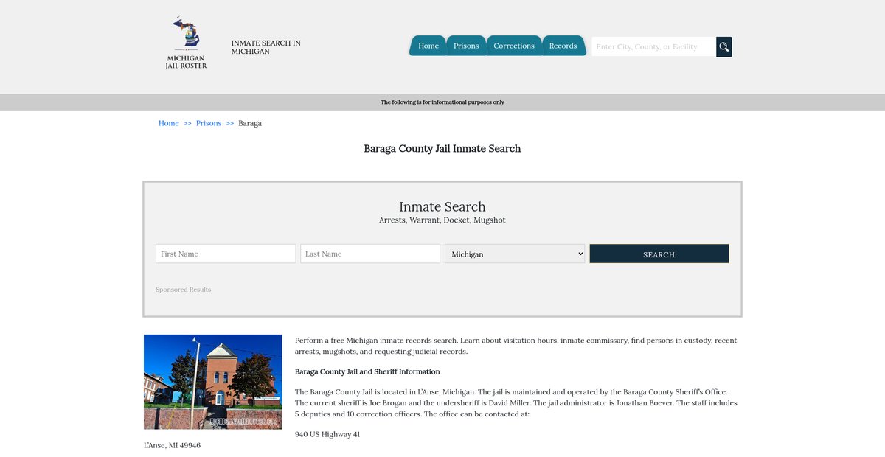Screen dimensions: 885x457
Task: Click the '940 US Highway 41' address line
Action: tap(327, 434)
